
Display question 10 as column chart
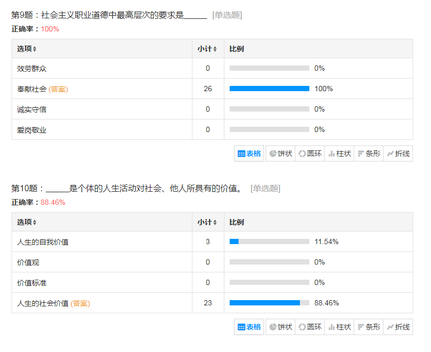339,327
